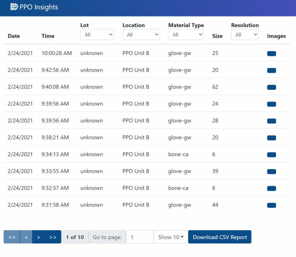Click unknown lot in the 9:38:21 AM row
This screenshot has width=296, height=257.
coord(92,137)
